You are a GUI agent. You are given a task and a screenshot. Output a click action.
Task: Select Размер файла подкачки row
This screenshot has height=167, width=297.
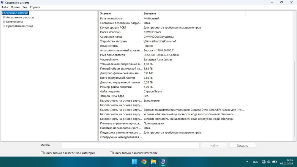coord(172,87)
